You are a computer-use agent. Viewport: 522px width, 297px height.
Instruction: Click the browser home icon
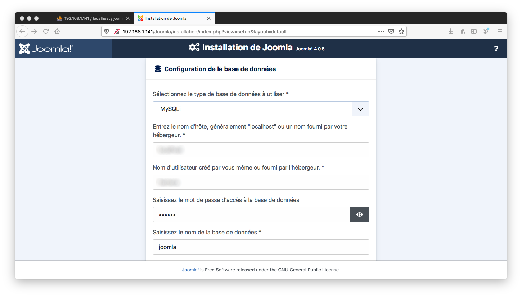tap(57, 31)
